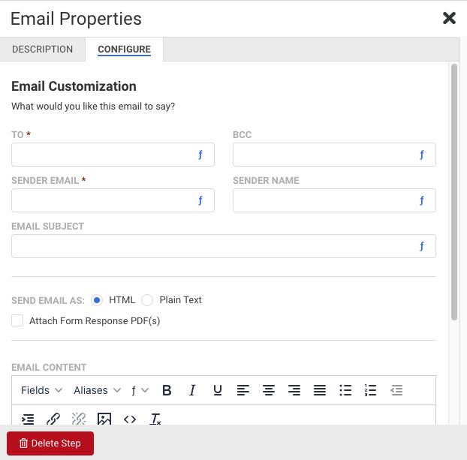Image resolution: width=467 pixels, height=460 pixels.
Task: Click into the BCC input field
Action: 334,155
